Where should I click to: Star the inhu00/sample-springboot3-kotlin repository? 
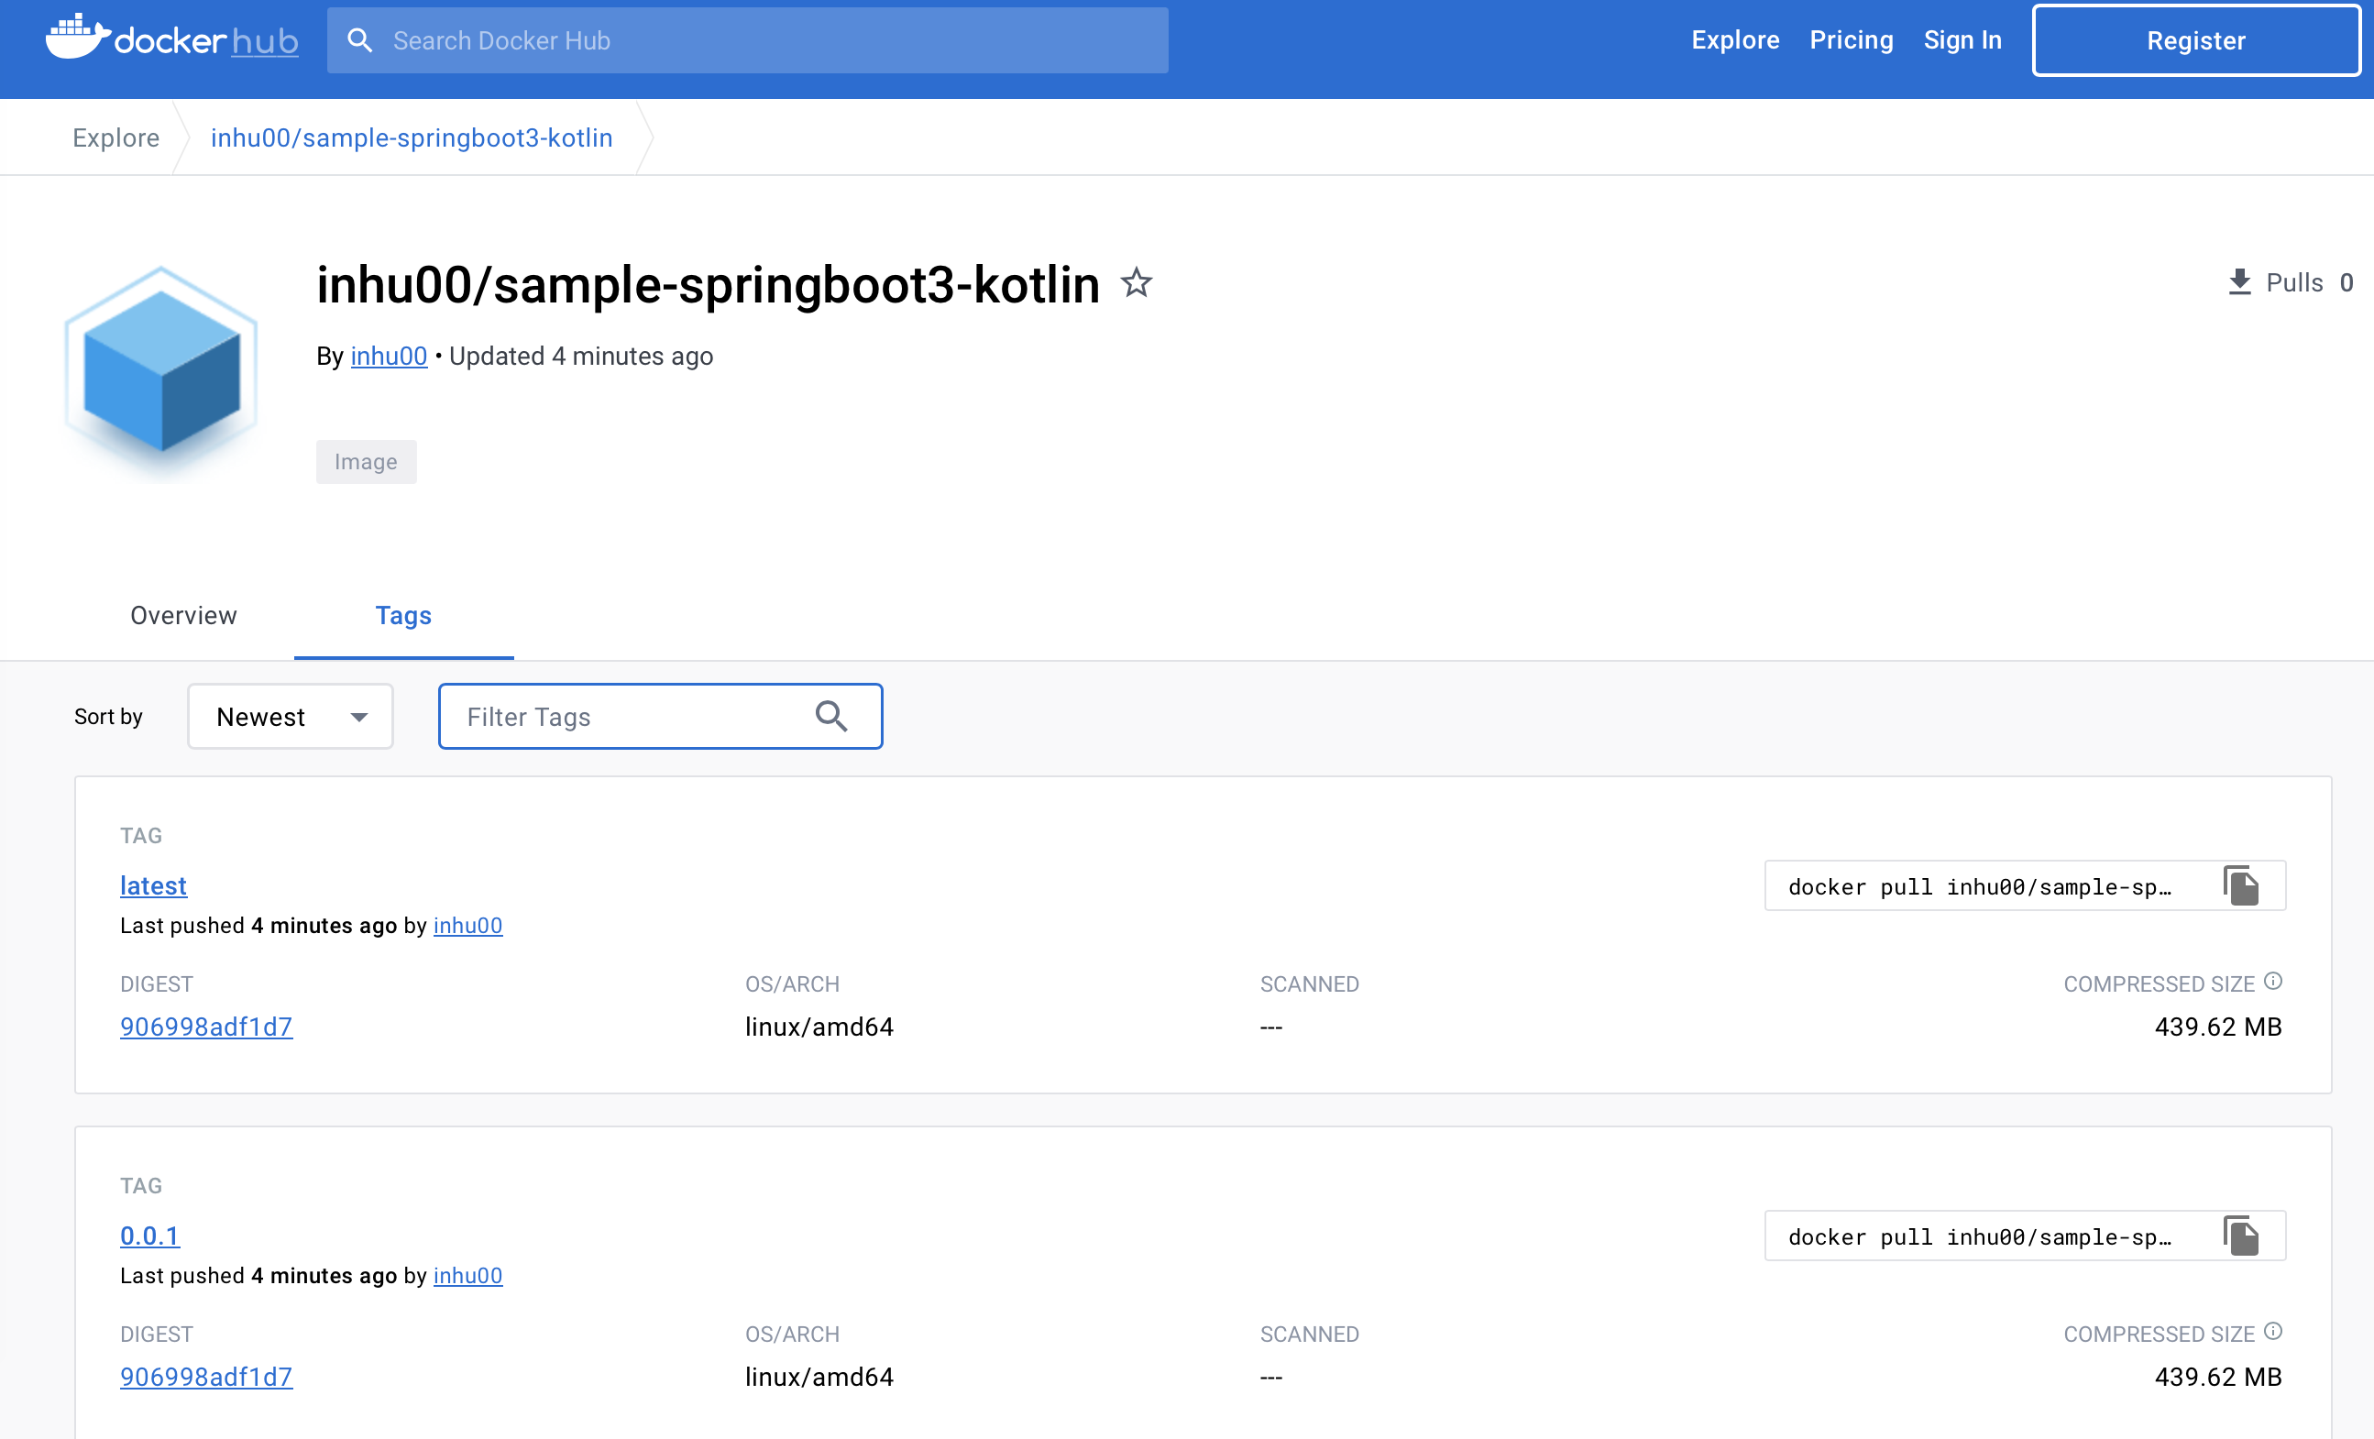click(1137, 282)
